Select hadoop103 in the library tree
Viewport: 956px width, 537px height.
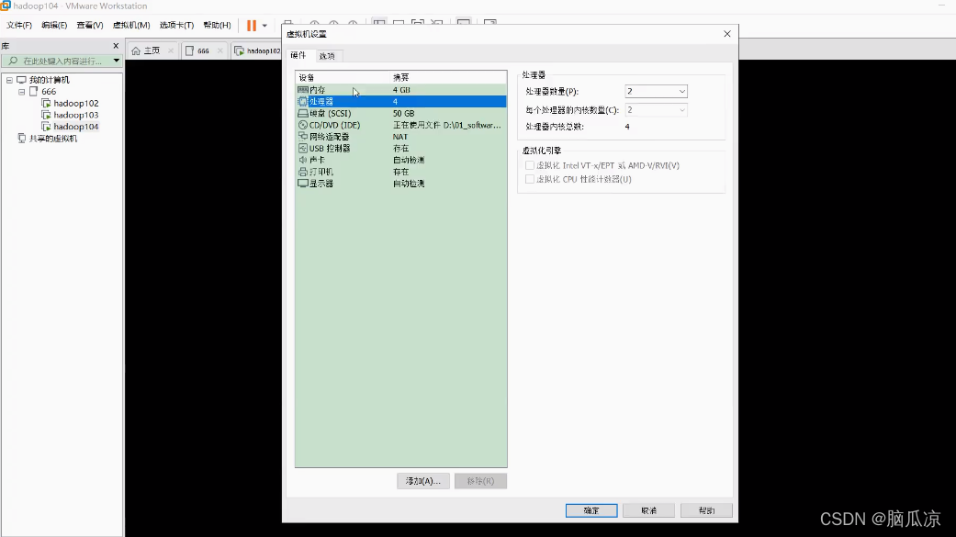click(x=75, y=115)
